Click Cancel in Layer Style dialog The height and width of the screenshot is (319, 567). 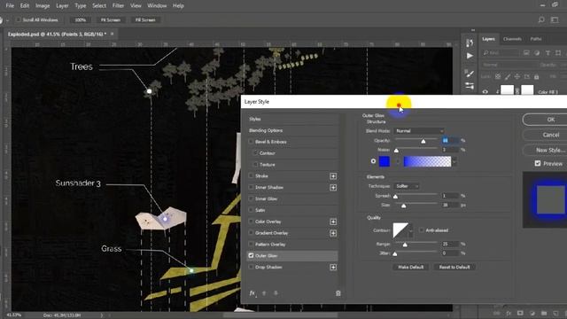tap(550, 135)
